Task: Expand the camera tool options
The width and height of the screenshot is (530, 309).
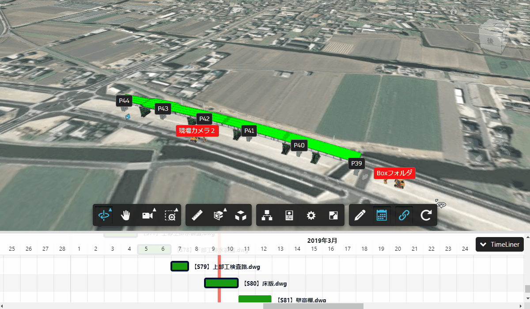Action: click(148, 215)
